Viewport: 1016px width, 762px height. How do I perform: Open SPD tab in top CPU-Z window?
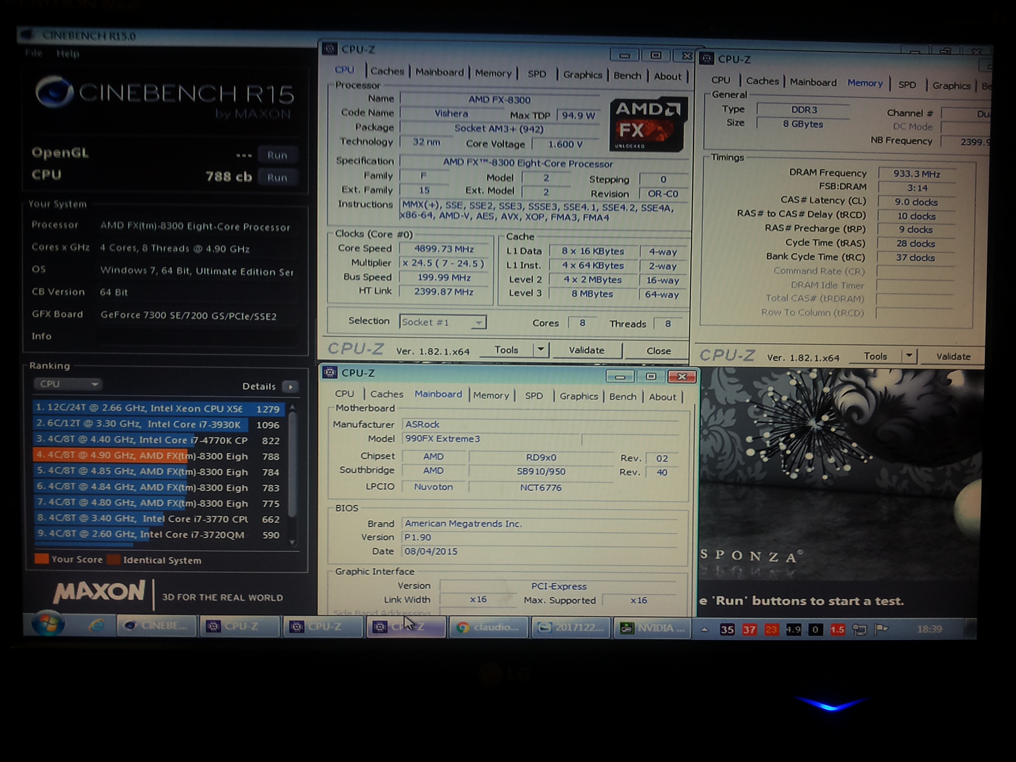coord(537,74)
